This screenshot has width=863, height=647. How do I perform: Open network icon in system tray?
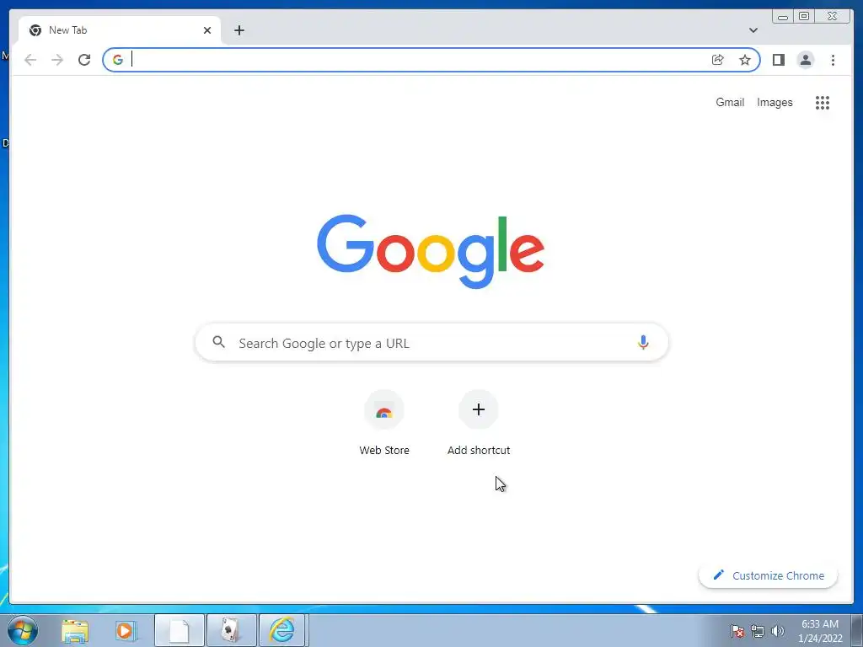[758, 631]
